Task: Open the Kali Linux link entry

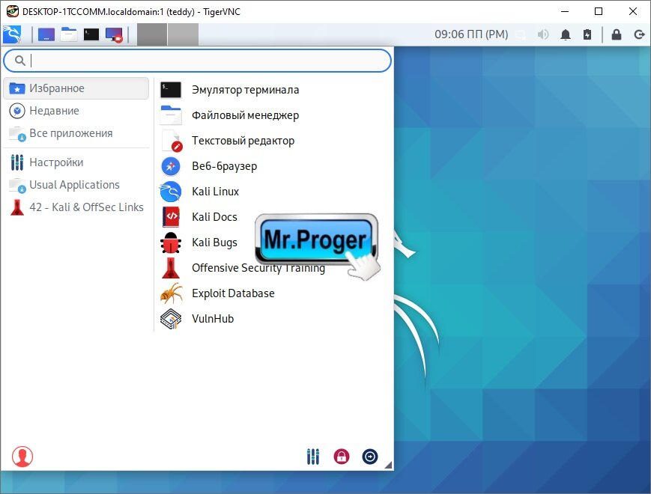Action: point(274,191)
